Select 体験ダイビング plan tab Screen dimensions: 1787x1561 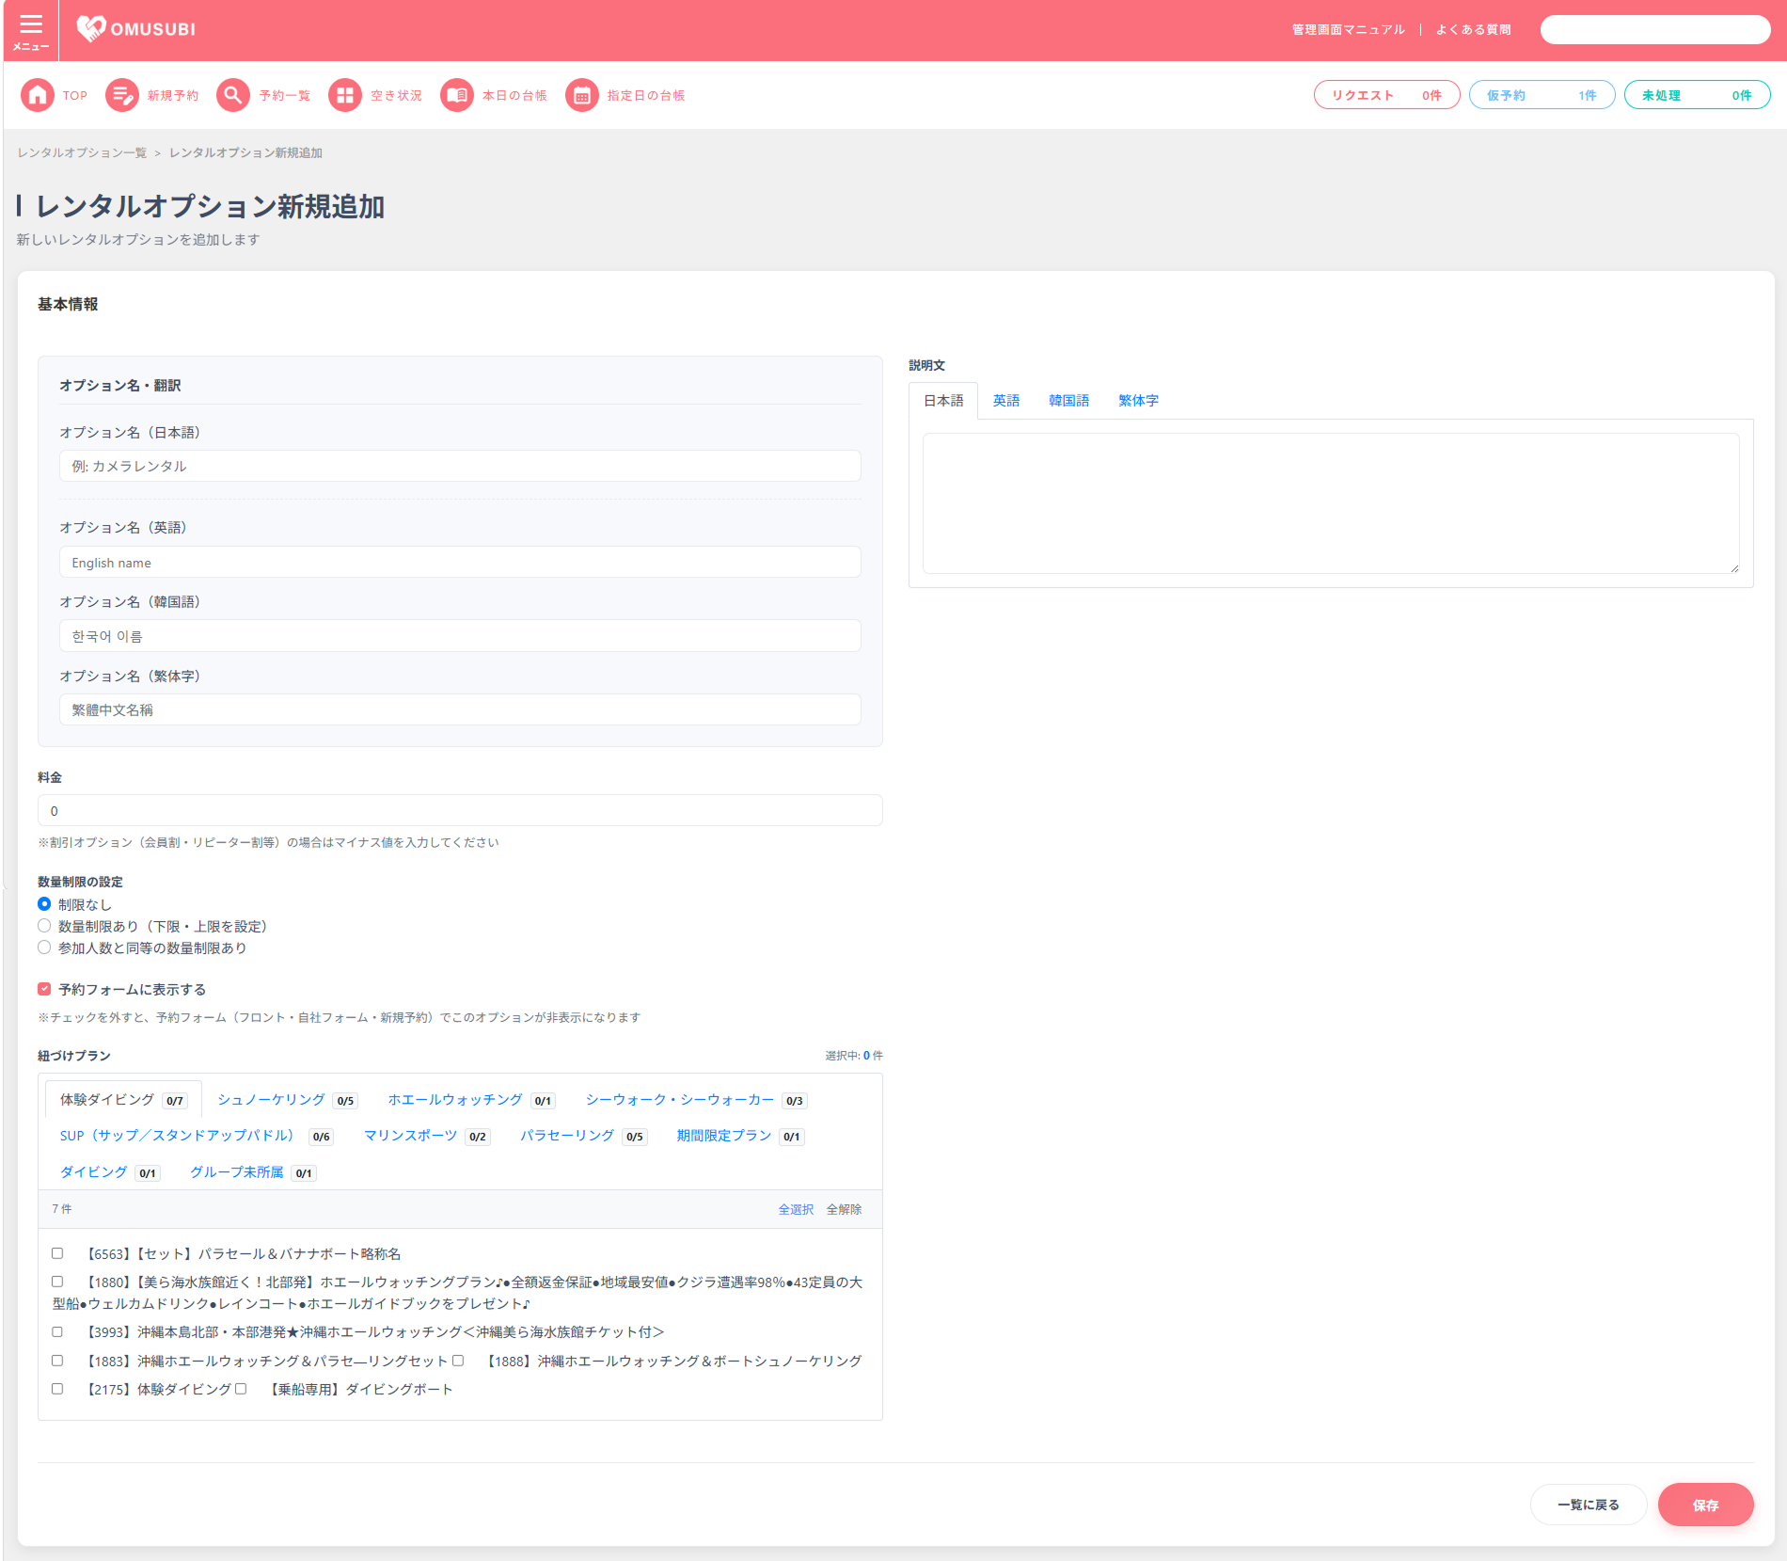pyautogui.click(x=123, y=1100)
